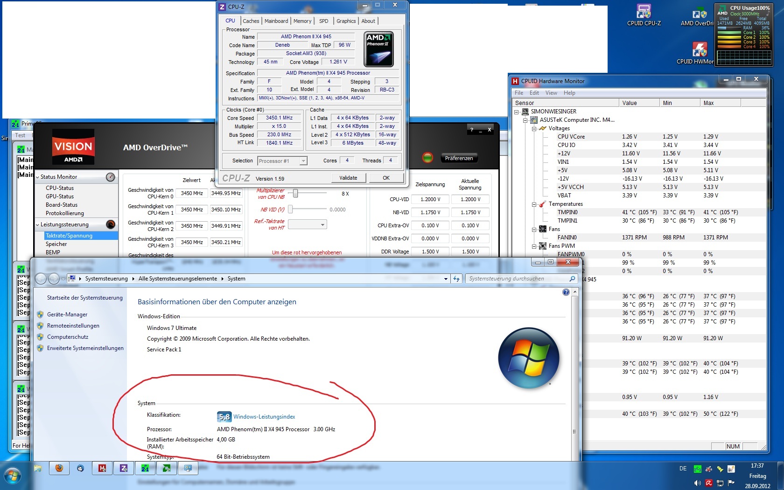784x490 pixels.
Task: Collapse the Status Monitor section in OverDrive
Action: (37, 177)
